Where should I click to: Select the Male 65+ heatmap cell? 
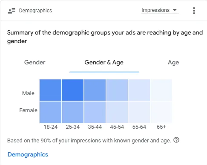coord(161,90)
